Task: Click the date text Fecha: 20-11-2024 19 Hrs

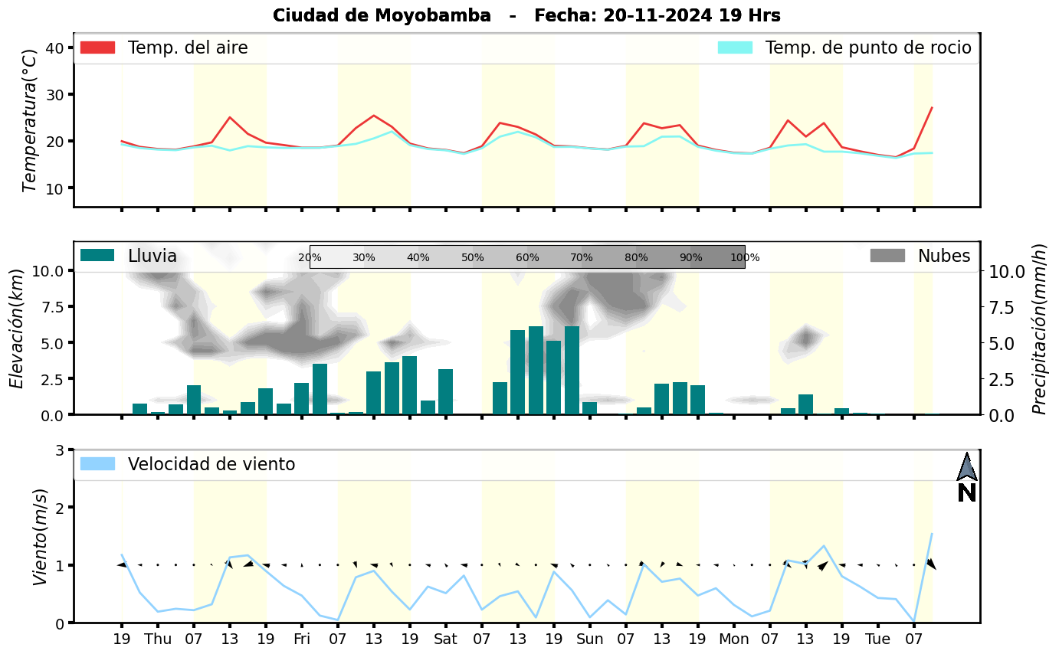Action: pos(657,15)
